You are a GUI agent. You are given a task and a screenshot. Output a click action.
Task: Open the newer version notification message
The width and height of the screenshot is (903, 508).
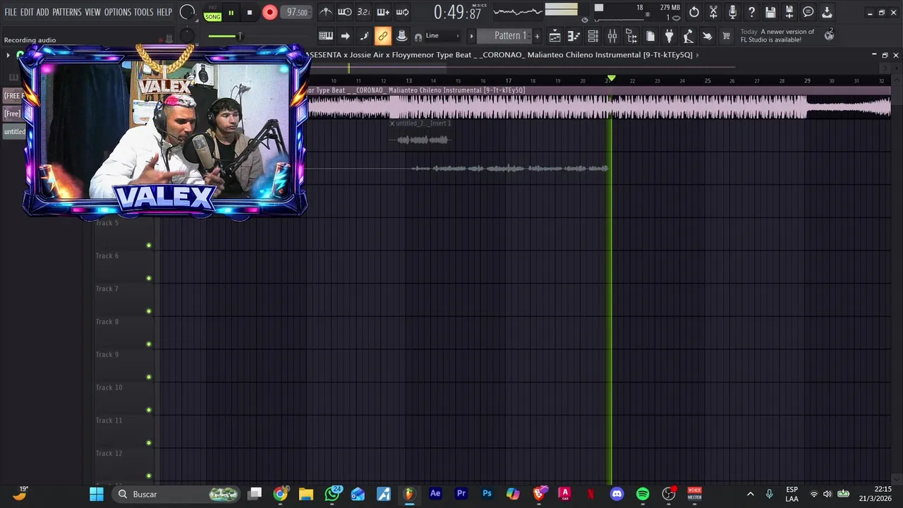(x=777, y=36)
